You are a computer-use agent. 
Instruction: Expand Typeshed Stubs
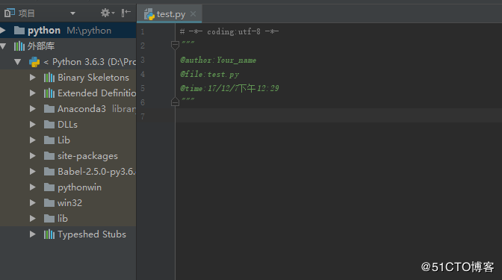coord(32,234)
